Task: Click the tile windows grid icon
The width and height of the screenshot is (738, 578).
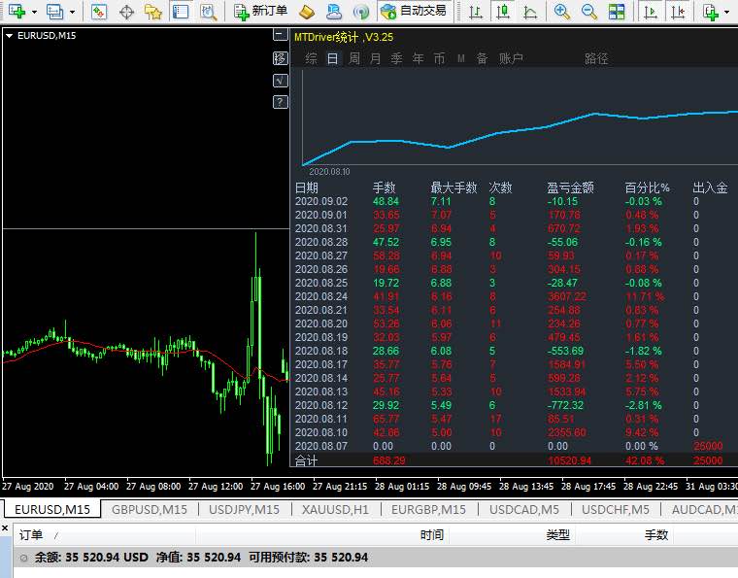Action: [616, 12]
